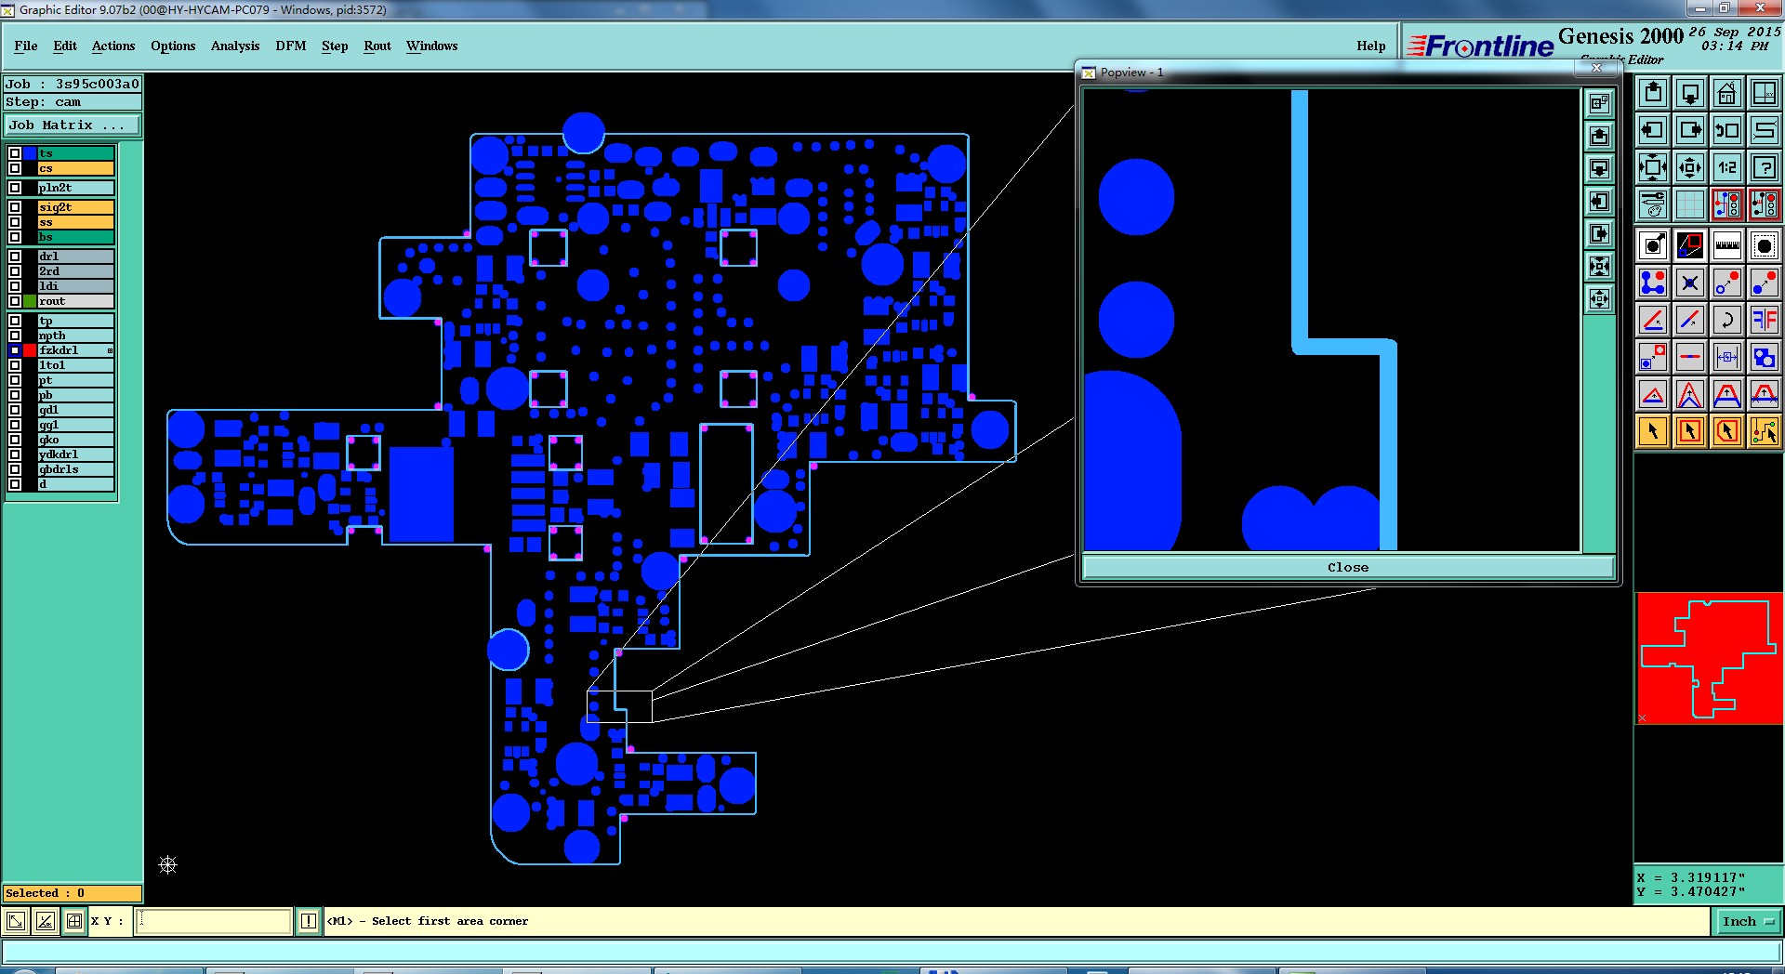1785x974 pixels.
Task: Select the polygon area selection tool
Action: pyautogui.click(x=1727, y=431)
